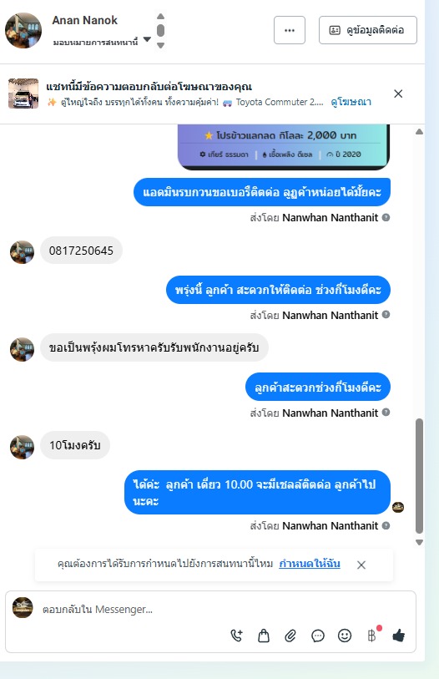The height and width of the screenshot is (679, 439).
Task: Click the chat vertical scrollbar thumb
Action: click(x=419, y=475)
